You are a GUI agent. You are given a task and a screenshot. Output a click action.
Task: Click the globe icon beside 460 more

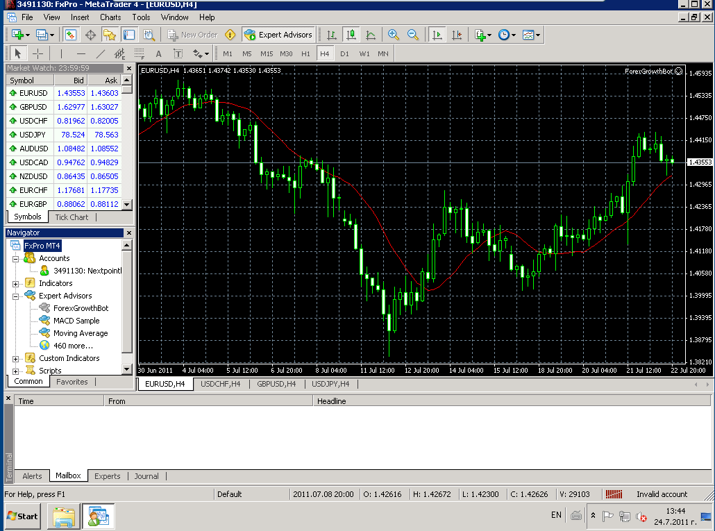44,346
